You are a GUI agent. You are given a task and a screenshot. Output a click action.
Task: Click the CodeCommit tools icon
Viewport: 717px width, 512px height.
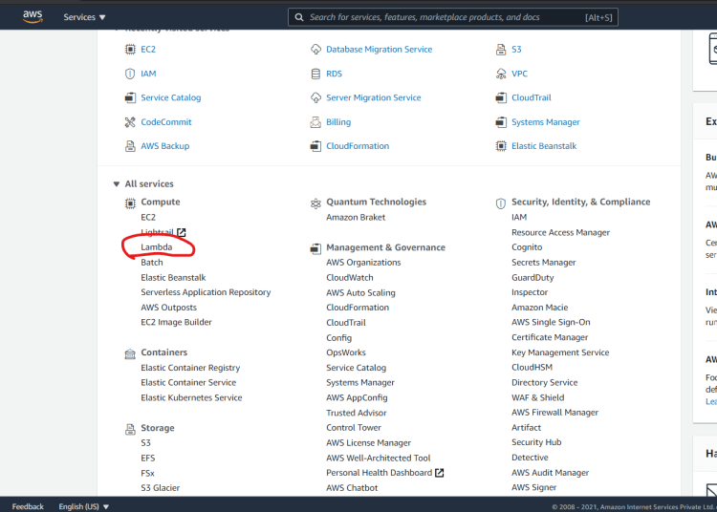(130, 122)
